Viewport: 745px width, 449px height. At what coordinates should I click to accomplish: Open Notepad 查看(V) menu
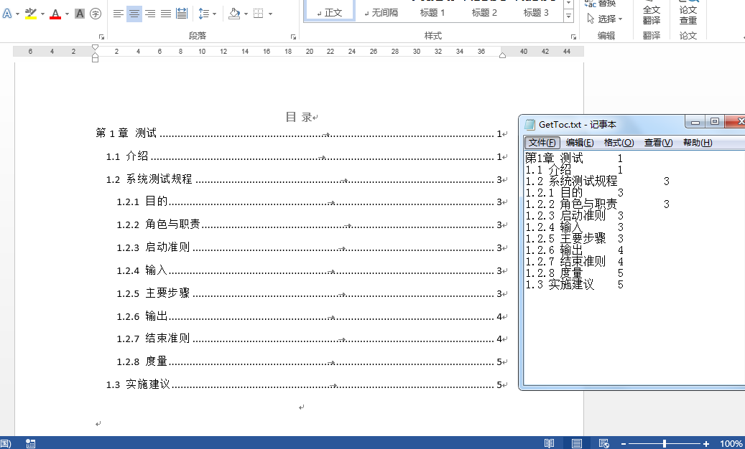click(x=659, y=143)
